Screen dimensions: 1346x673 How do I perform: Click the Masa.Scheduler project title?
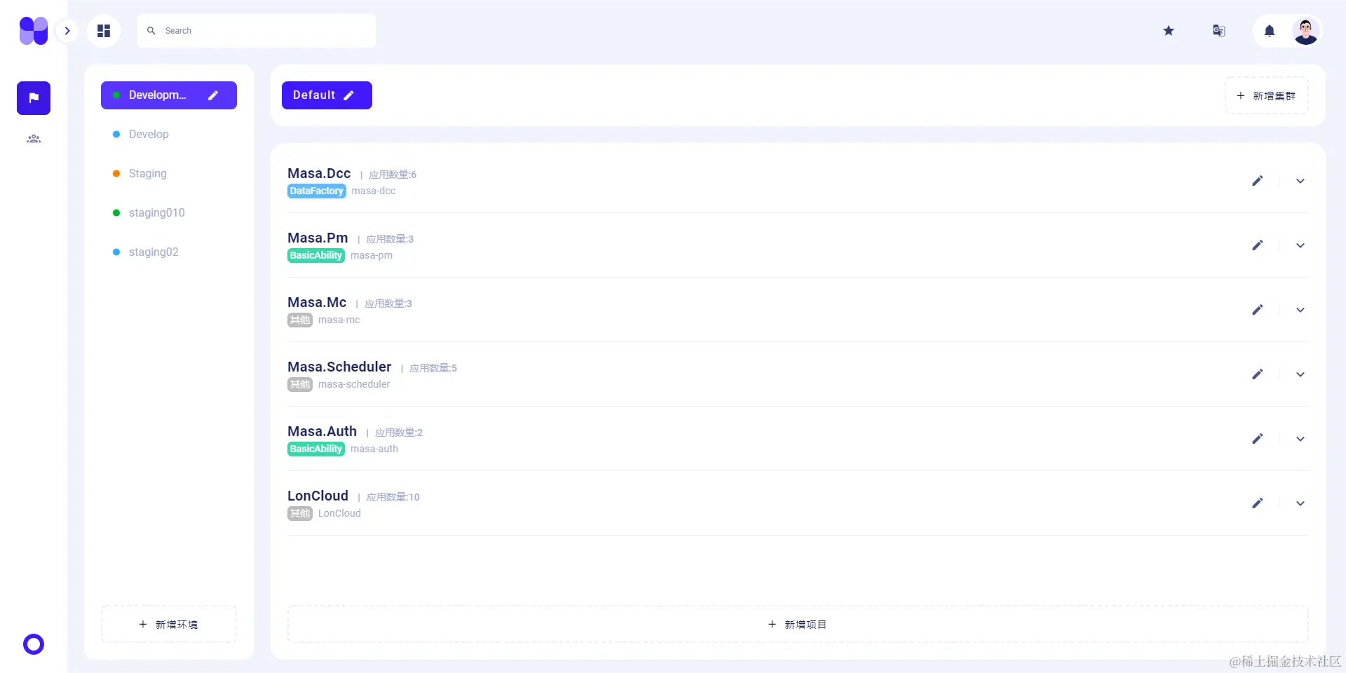[339, 367]
